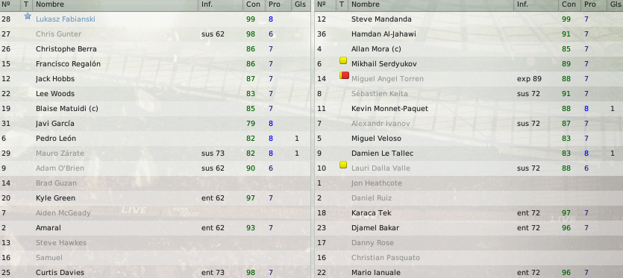Viewport: 623px width, 278px height.
Task: Click Javi García's rating value 8
Action: pos(271,124)
